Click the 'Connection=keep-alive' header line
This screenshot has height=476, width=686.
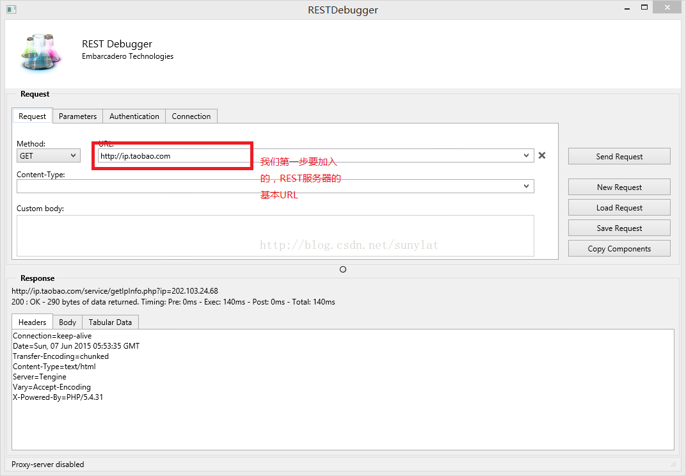pyautogui.click(x=52, y=336)
